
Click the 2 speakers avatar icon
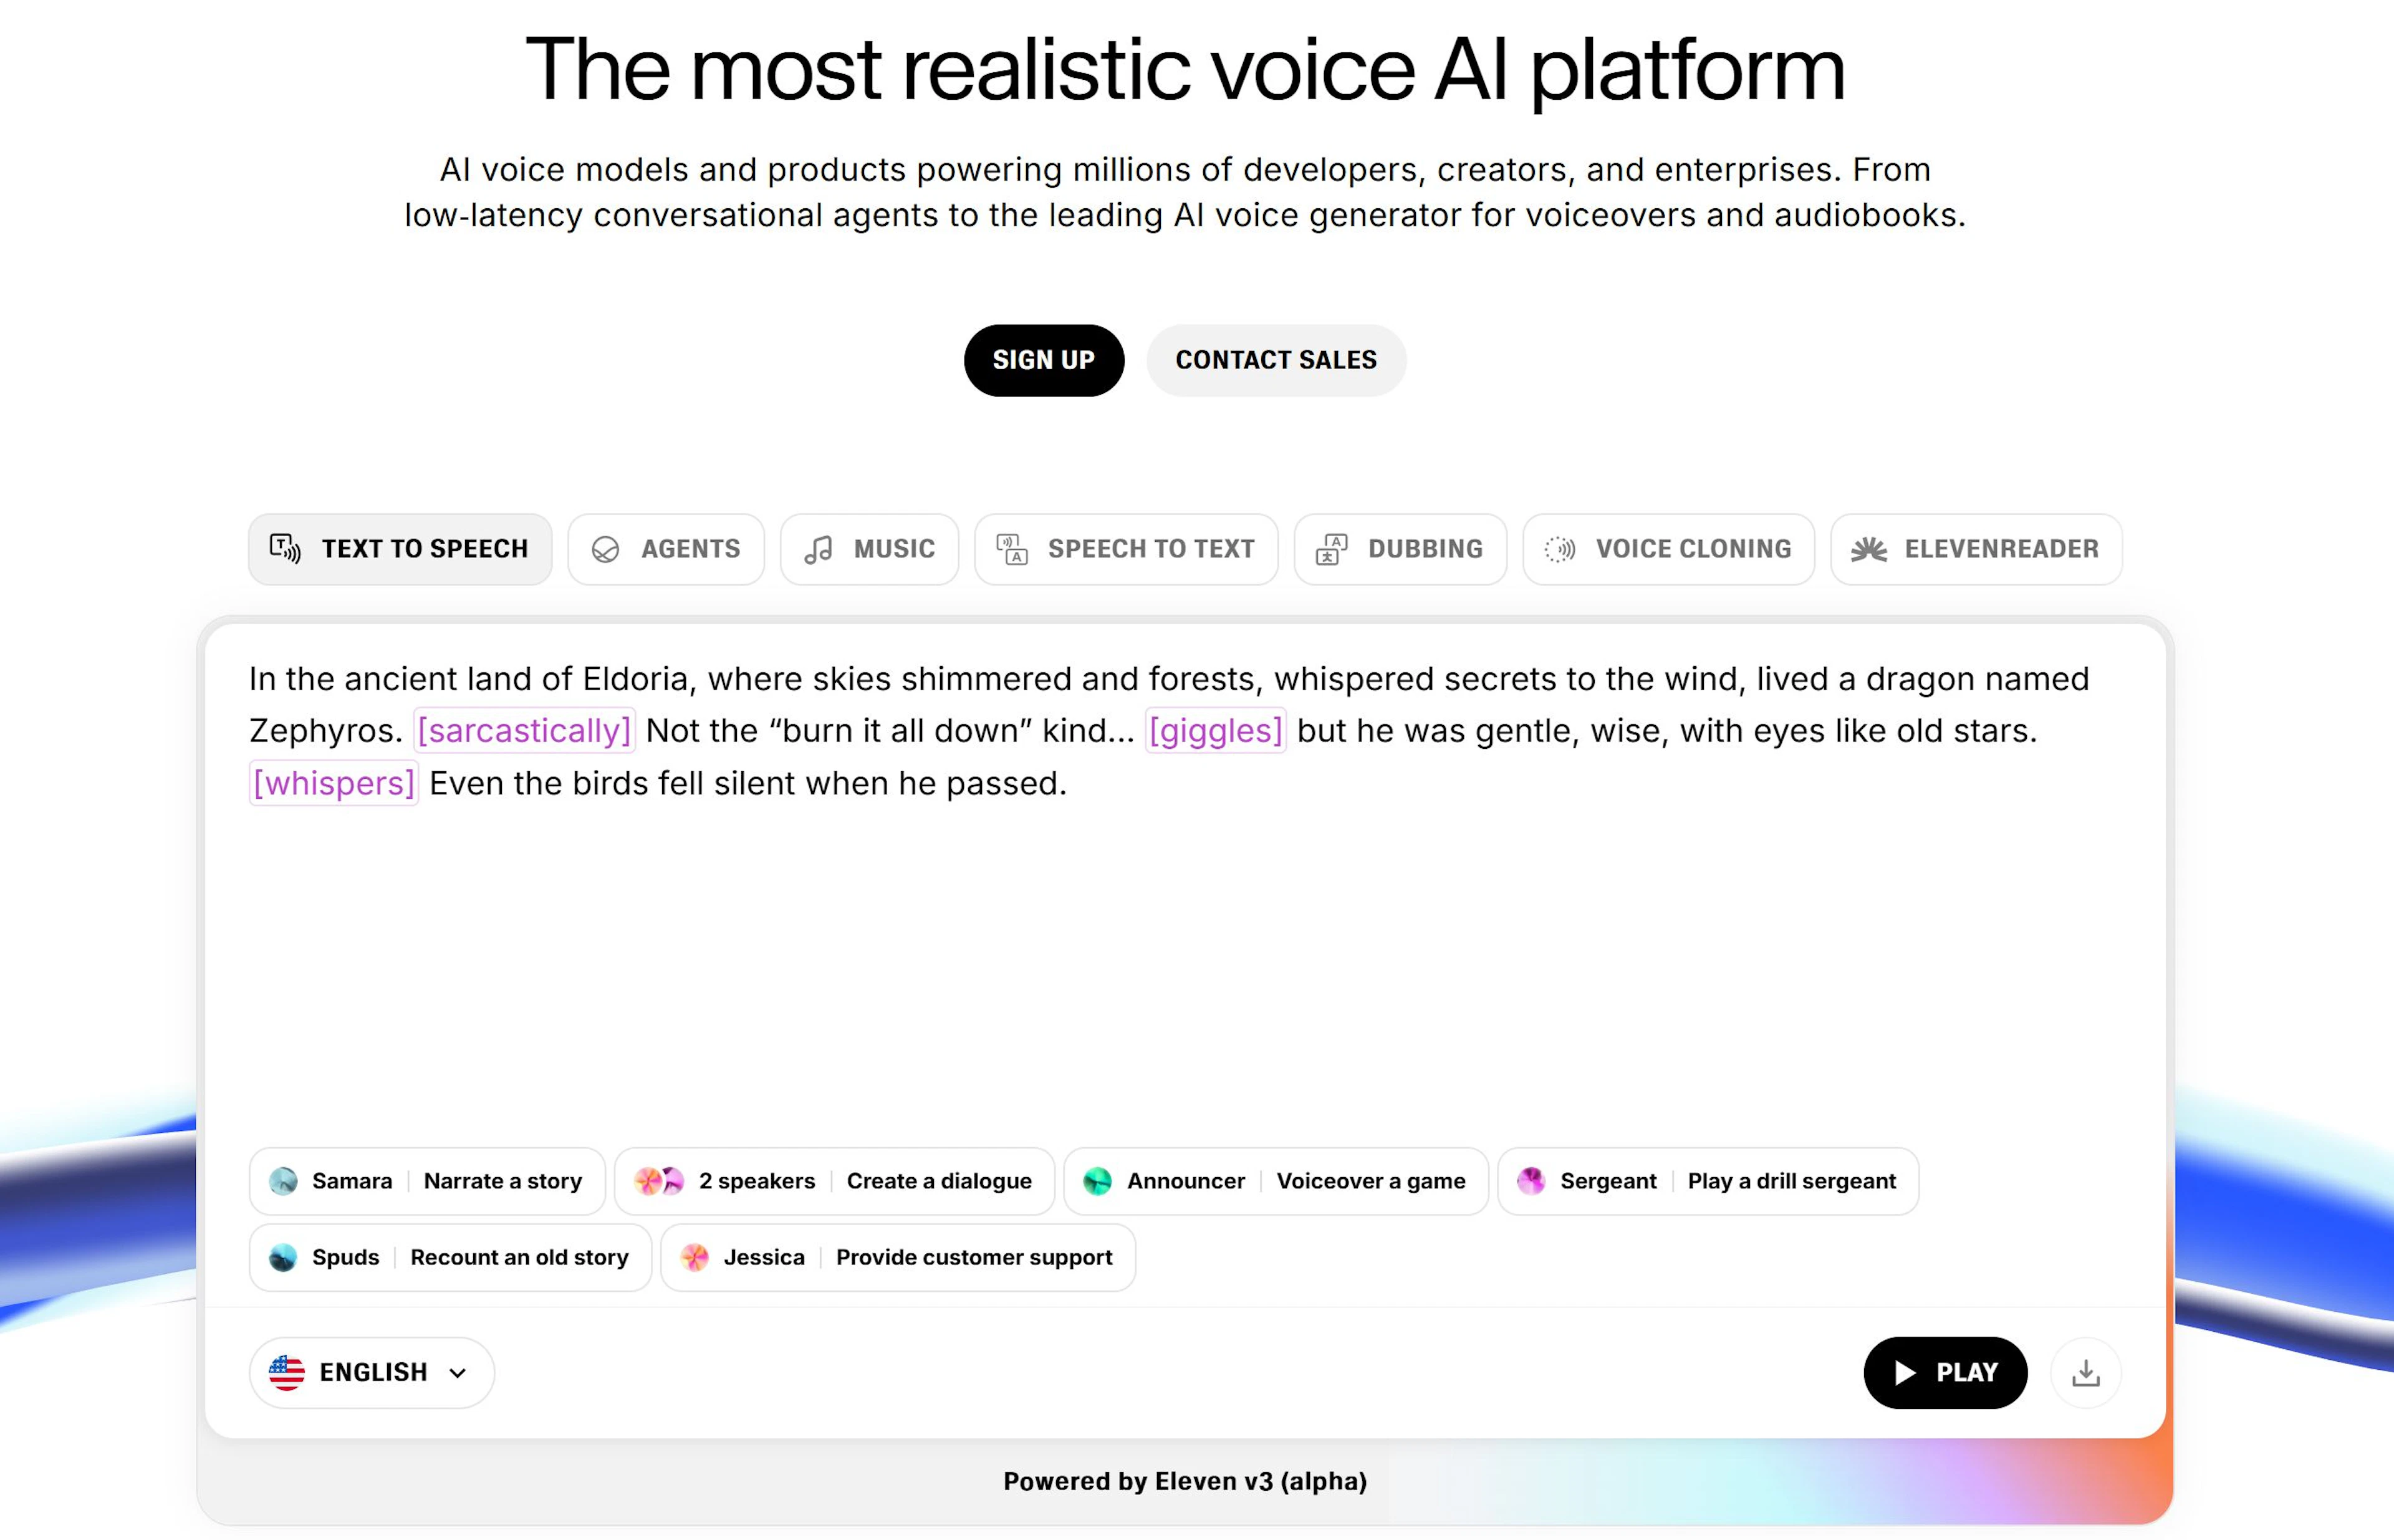pos(659,1181)
